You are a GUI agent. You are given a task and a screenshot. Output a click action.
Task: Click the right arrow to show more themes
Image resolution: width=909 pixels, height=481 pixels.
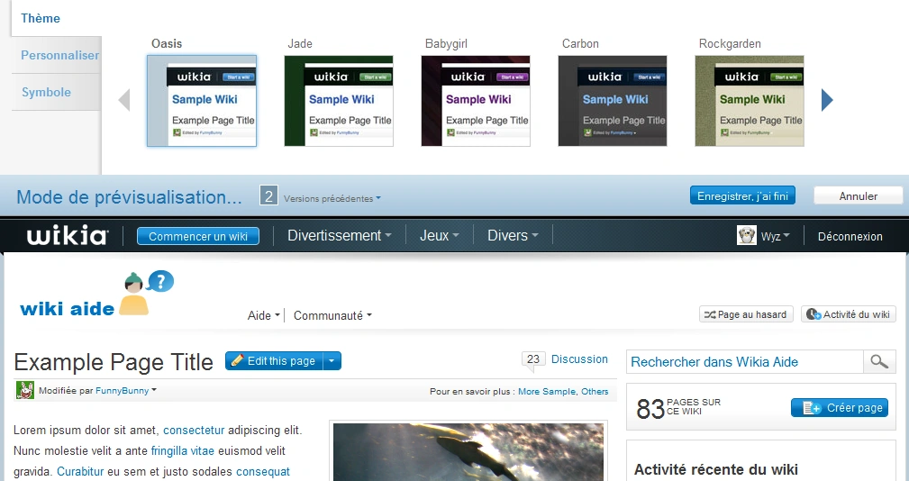pos(827,100)
